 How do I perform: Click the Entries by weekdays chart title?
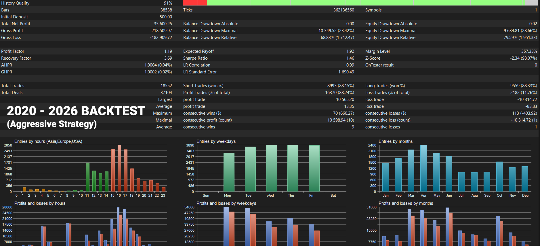216,141
